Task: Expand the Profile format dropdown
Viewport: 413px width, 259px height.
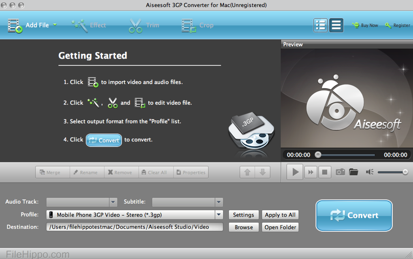Action: coord(219,215)
